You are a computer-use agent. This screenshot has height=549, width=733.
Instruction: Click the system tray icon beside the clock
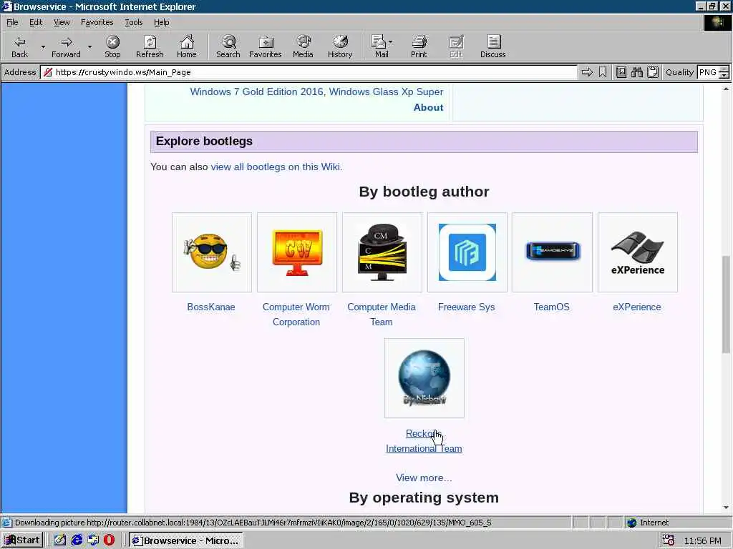pos(669,540)
